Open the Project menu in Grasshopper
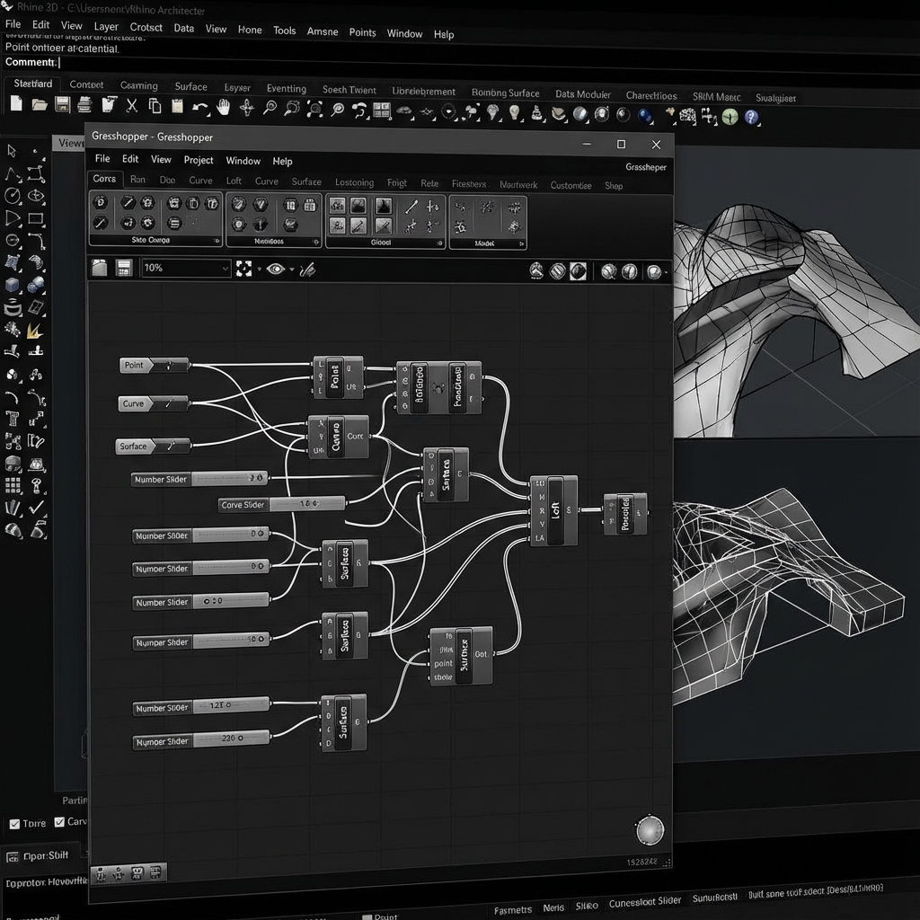 tap(198, 160)
